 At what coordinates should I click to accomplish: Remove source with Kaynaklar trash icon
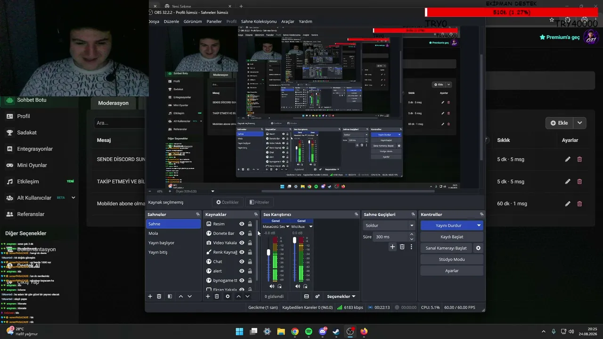(x=217, y=296)
